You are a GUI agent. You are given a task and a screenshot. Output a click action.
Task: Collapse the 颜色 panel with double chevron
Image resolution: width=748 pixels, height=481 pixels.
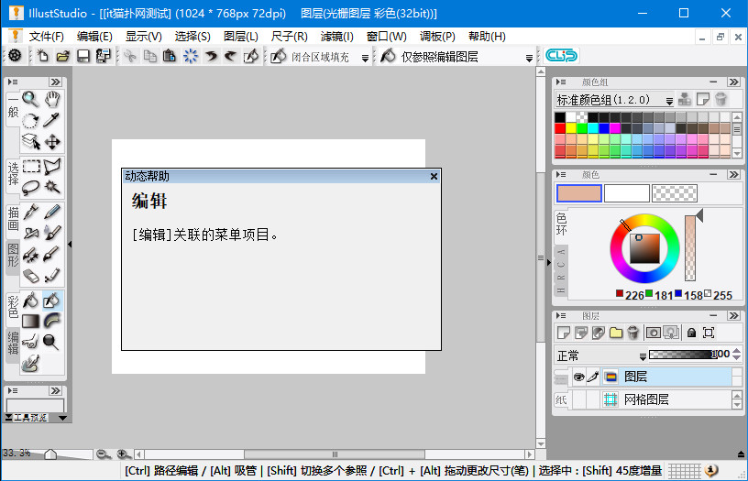[x=733, y=174]
